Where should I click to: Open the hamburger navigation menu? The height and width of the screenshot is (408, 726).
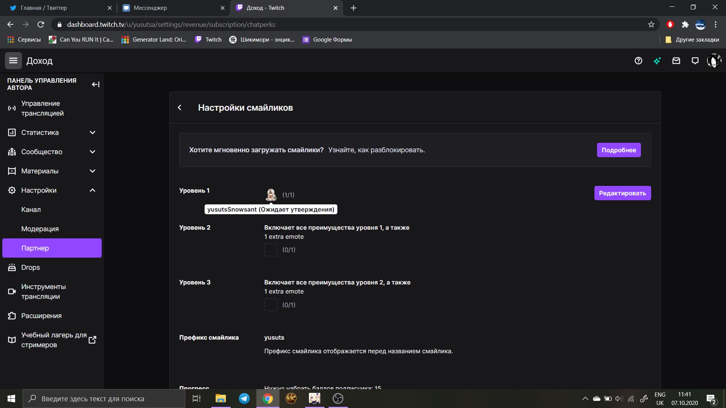click(13, 60)
